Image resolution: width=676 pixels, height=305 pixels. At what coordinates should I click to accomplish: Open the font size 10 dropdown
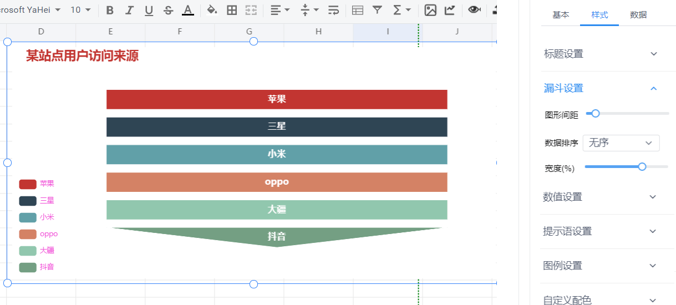[80, 10]
